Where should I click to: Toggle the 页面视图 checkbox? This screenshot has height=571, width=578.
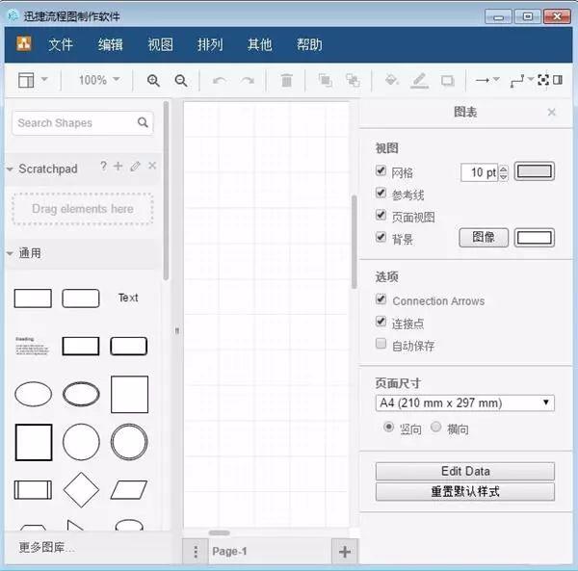pyautogui.click(x=381, y=215)
